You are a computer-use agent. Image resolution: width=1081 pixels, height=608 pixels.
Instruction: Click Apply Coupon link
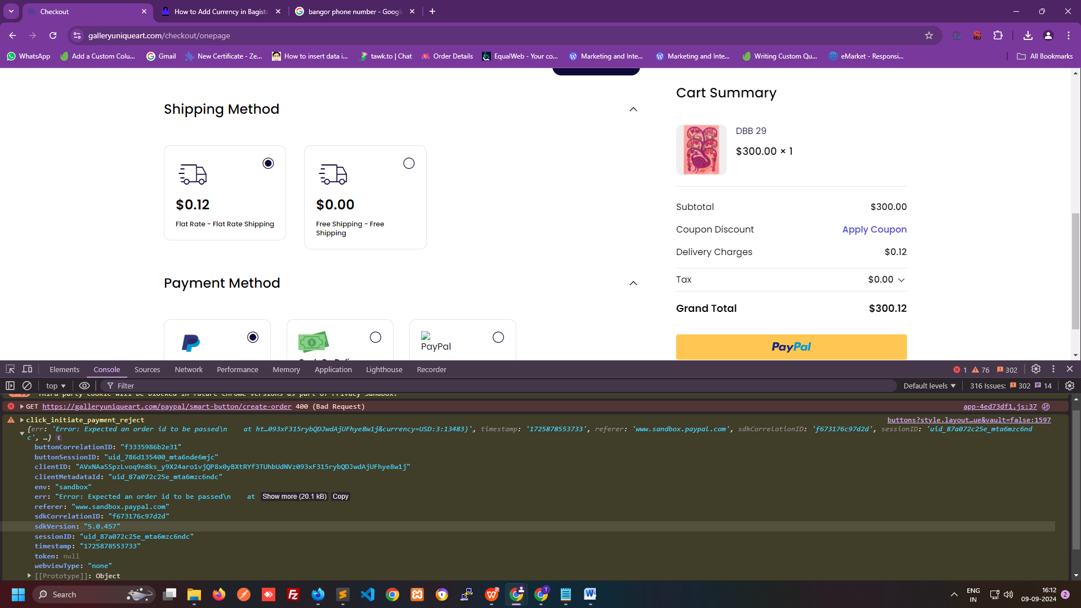[x=874, y=229]
